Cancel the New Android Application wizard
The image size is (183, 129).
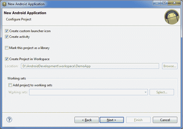(165, 120)
